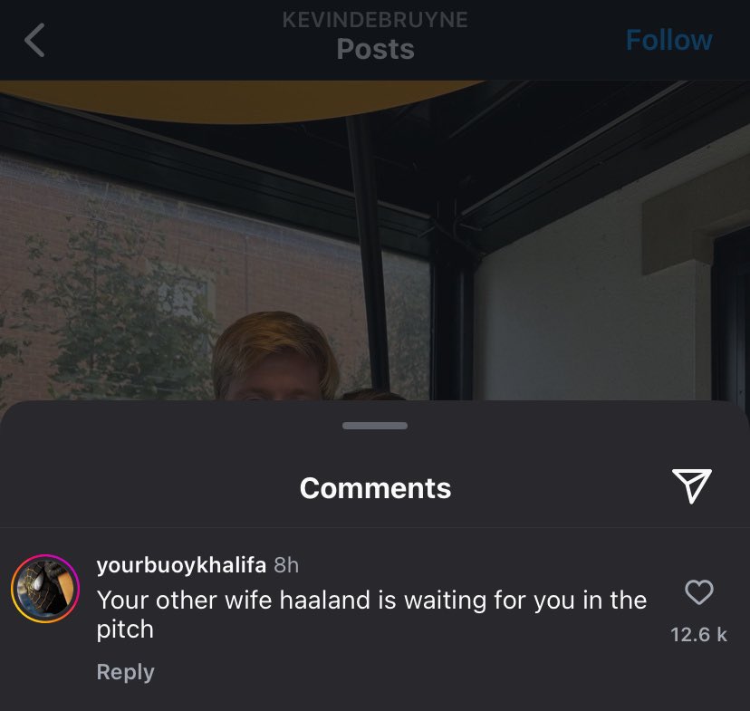Tap the Posts header title
The height and width of the screenshot is (711, 750).
(375, 49)
